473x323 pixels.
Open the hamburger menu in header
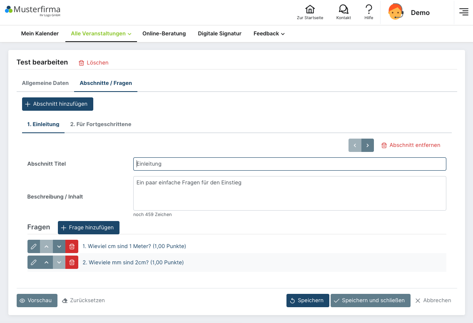click(x=463, y=12)
